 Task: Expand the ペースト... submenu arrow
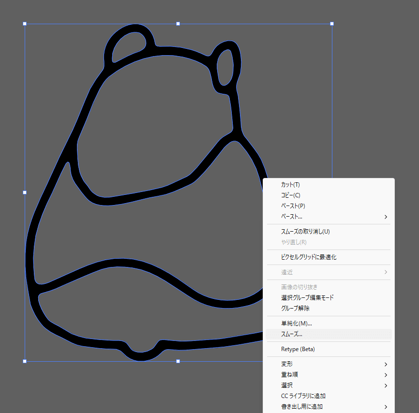coord(386,217)
